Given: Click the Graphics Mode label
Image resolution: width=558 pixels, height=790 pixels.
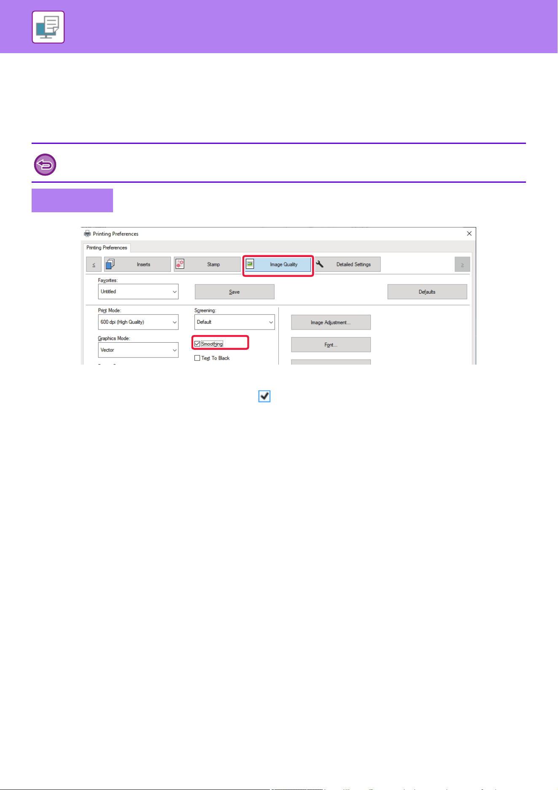Looking at the screenshot, I should 114,338.
